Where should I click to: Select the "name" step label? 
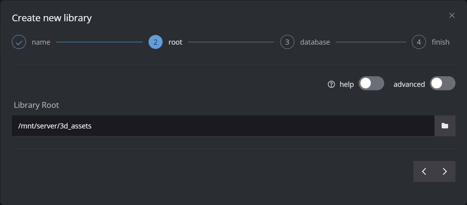(x=41, y=42)
